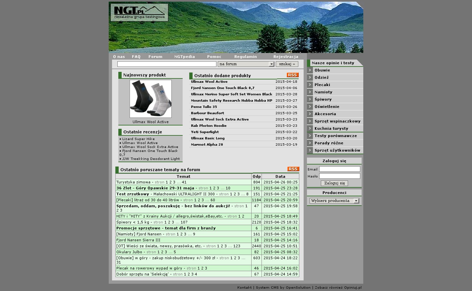Image resolution: width=472 pixels, height=291 pixels.
Task: Click arrow icon next to Namioty
Action: (x=310, y=92)
